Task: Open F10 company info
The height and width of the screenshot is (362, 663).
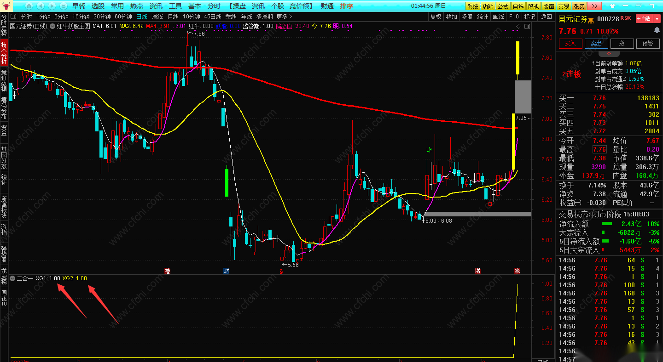Action: (x=514, y=17)
